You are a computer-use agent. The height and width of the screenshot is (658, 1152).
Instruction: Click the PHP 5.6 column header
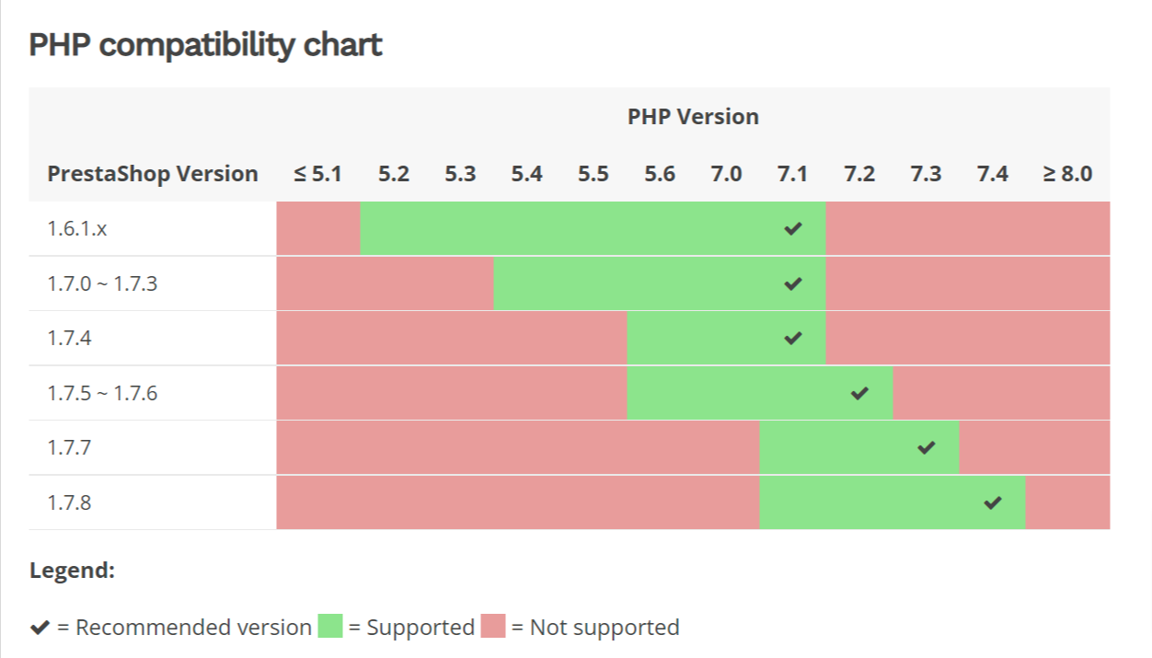(x=660, y=174)
